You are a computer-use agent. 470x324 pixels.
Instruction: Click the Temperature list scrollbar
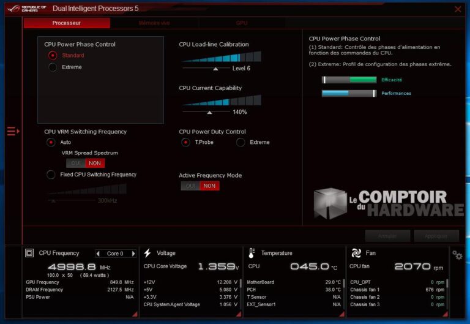(x=344, y=284)
